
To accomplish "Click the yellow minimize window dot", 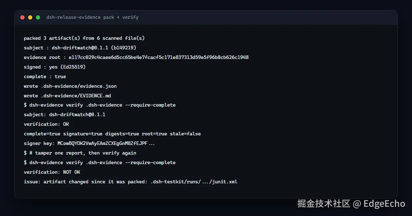I will click(x=30, y=17).
